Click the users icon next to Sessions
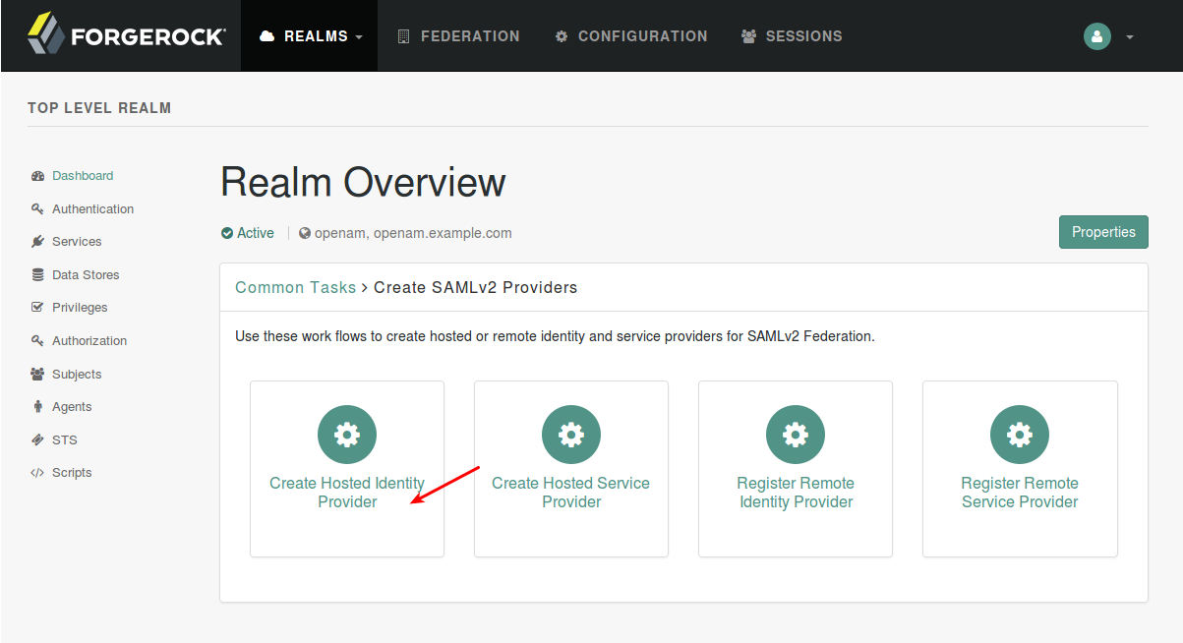The image size is (1183, 643). coord(749,36)
